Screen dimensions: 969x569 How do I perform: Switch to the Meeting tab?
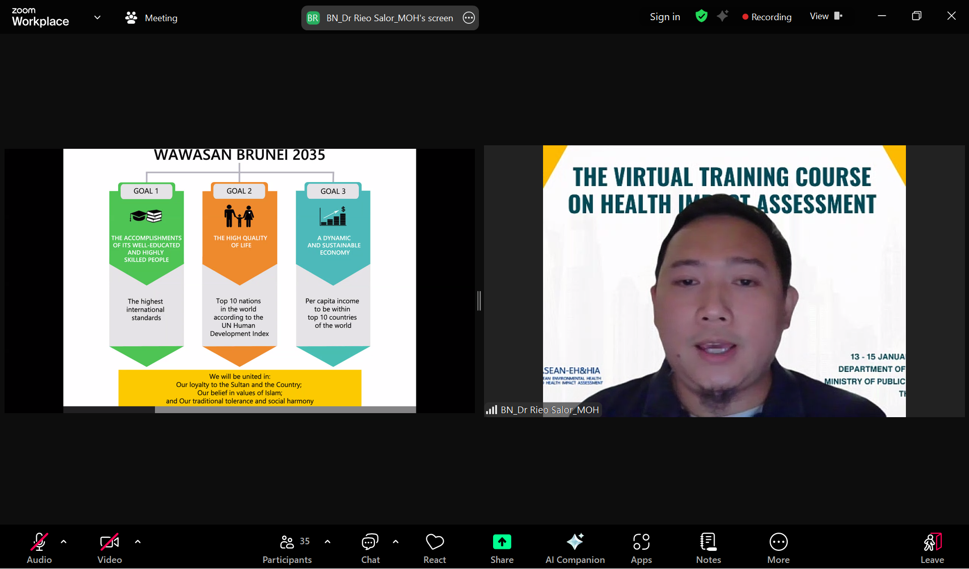151,18
